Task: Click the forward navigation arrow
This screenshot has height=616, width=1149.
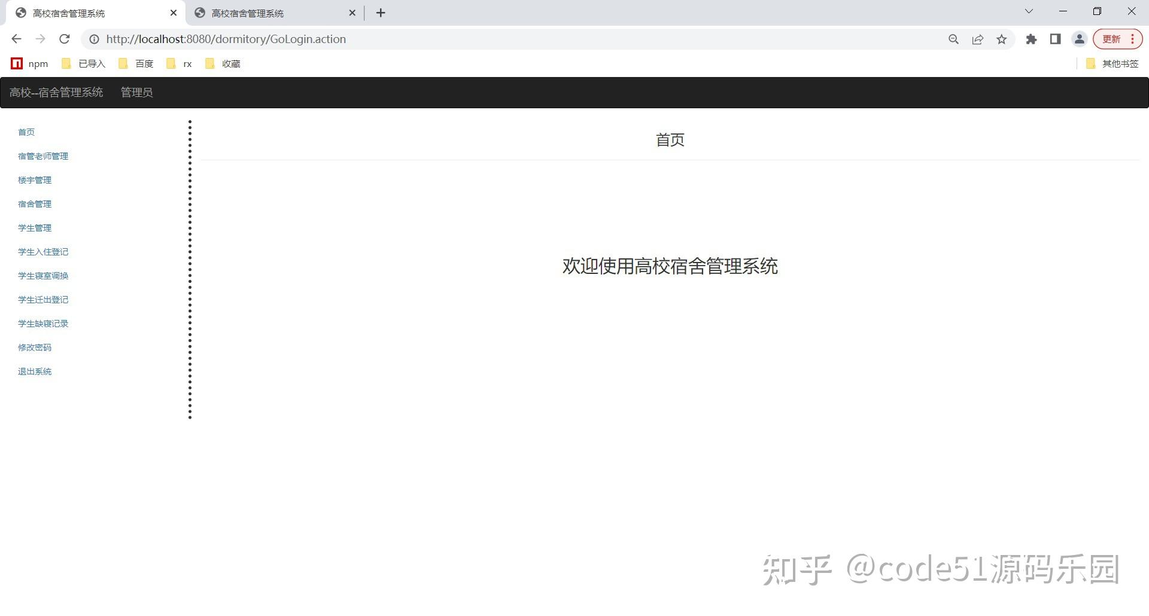Action: [40, 39]
